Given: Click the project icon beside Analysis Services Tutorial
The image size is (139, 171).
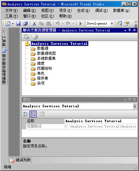Looking at the screenshot, I should 27,44.
